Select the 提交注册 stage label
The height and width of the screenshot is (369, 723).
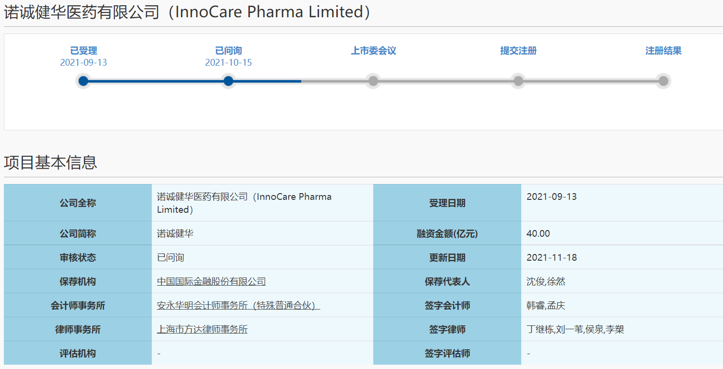518,51
